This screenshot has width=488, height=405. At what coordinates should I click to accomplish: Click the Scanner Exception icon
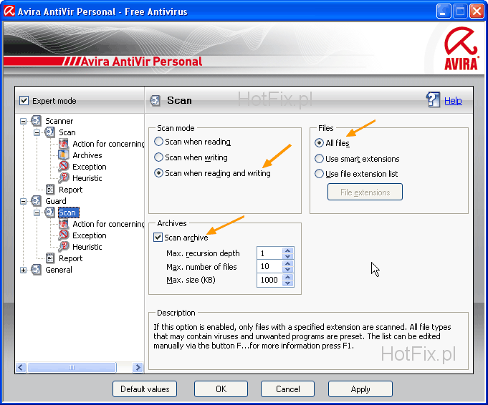coord(64,167)
